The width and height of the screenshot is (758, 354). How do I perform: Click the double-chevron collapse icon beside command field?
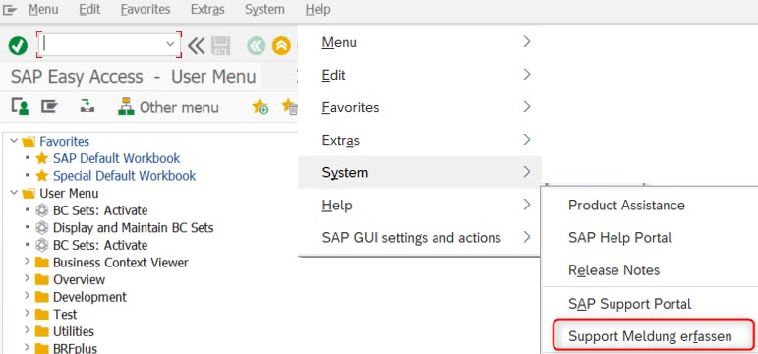(197, 46)
